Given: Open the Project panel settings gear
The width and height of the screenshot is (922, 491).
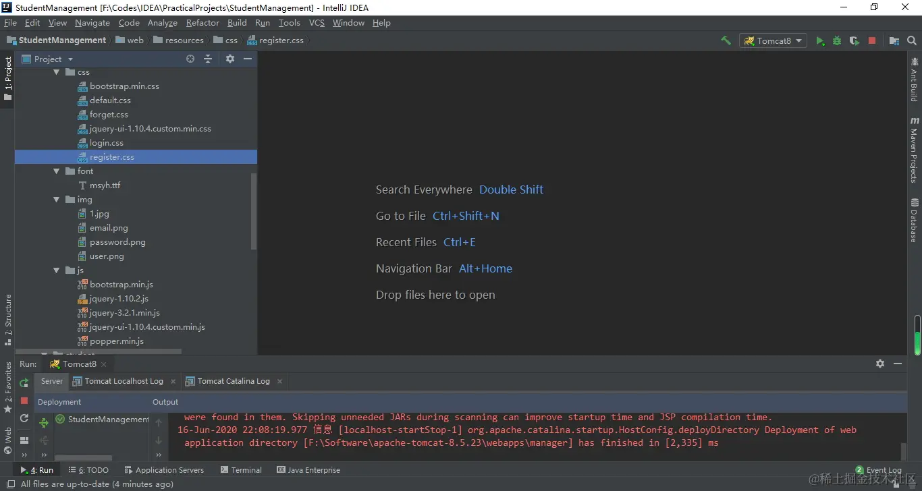Looking at the screenshot, I should click(x=229, y=59).
